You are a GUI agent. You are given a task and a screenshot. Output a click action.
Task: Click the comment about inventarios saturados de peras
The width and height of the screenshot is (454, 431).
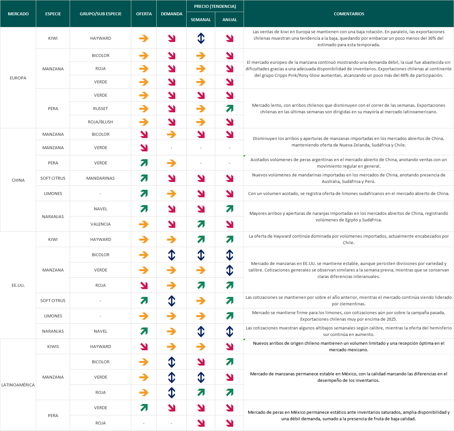(x=349, y=415)
